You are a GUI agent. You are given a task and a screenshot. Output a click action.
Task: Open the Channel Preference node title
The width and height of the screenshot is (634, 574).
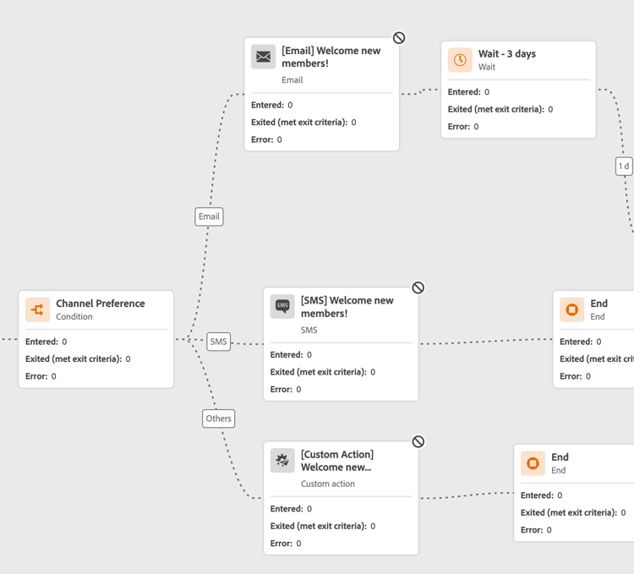point(100,303)
